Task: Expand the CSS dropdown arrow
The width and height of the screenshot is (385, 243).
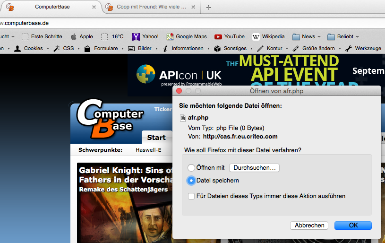Action: pos(78,49)
